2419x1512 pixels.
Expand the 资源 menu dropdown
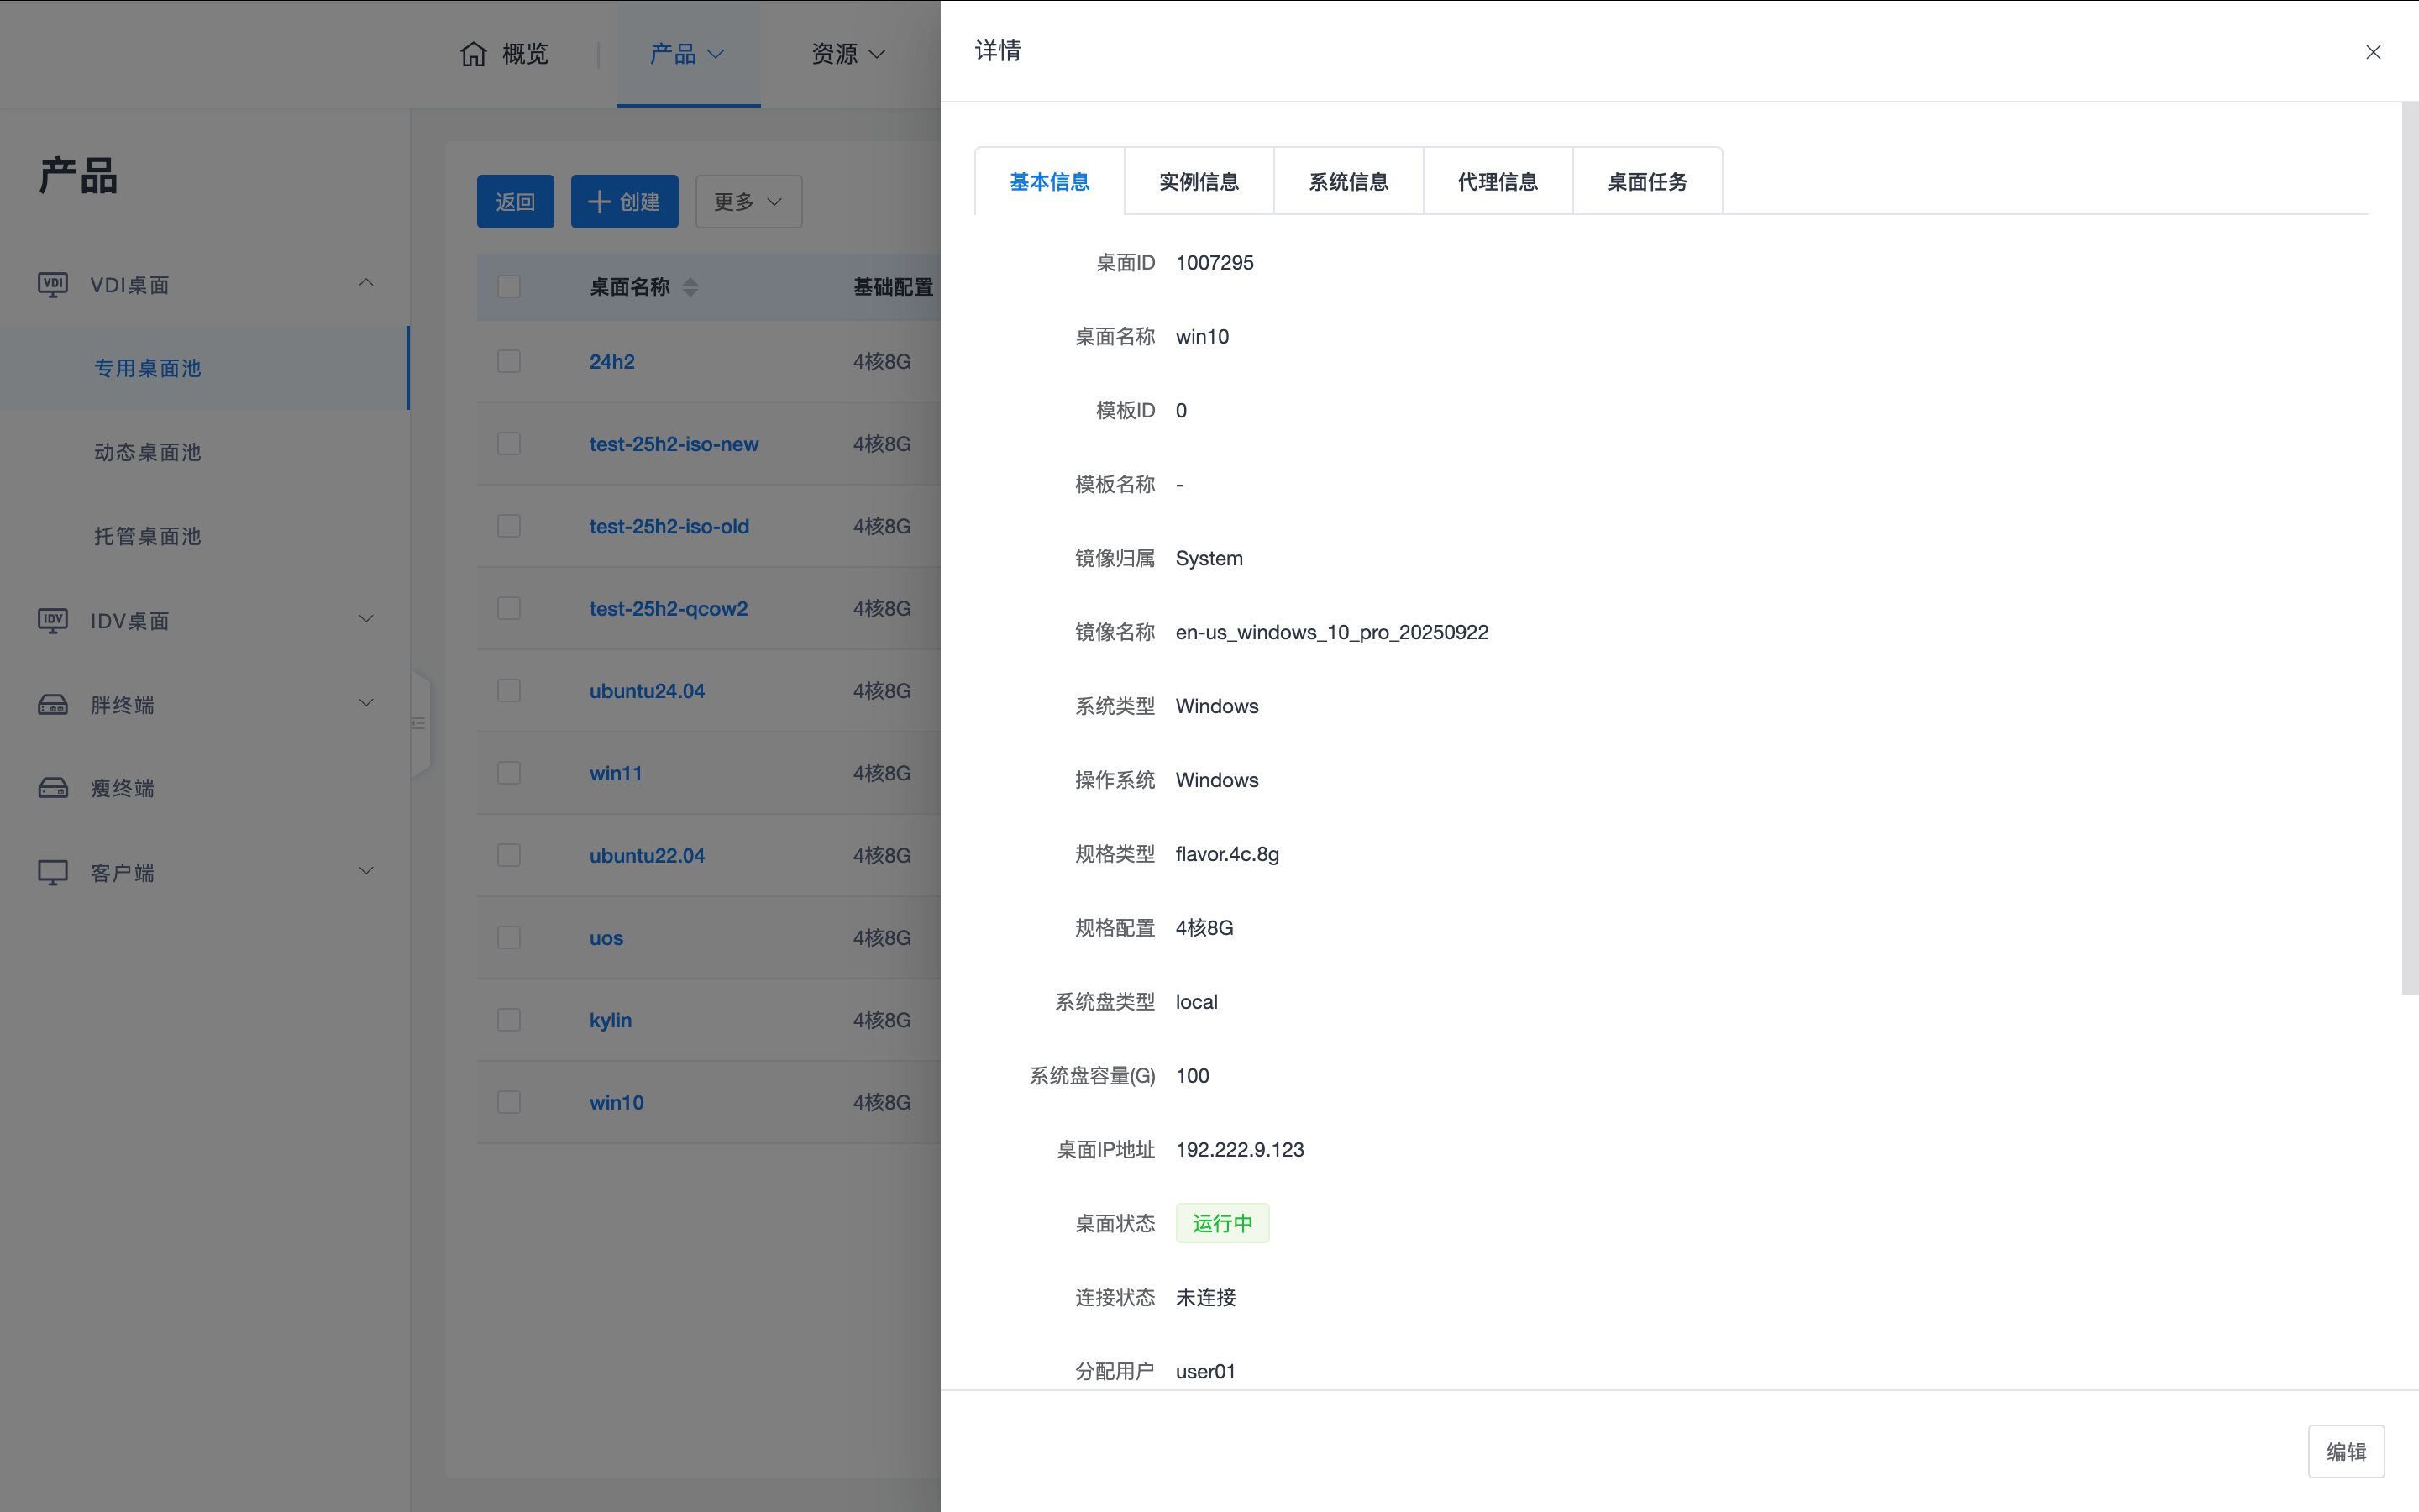point(847,54)
